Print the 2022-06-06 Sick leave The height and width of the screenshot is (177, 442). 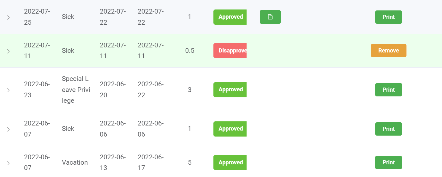388,129
